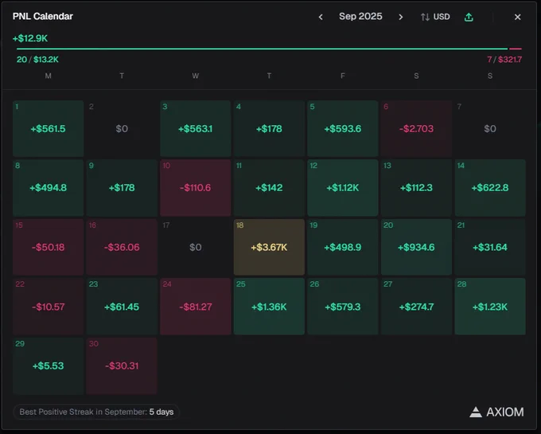Select day 9 cell
Image resolution: width=541 pixels, height=434 pixels.
[x=122, y=188]
